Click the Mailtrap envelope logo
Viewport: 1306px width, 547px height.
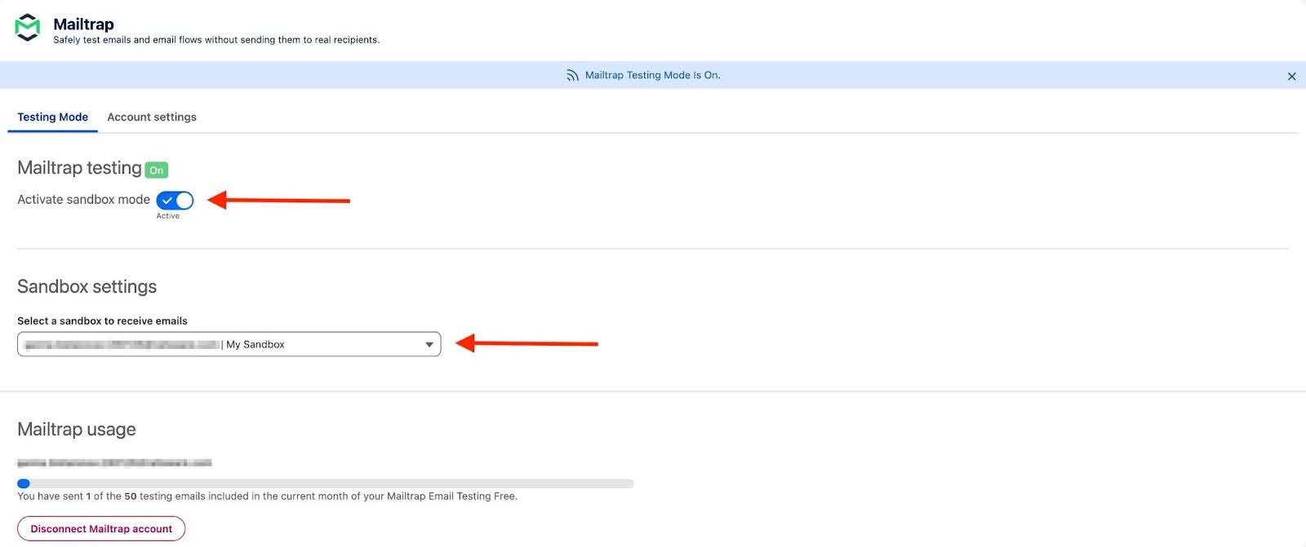tap(28, 28)
